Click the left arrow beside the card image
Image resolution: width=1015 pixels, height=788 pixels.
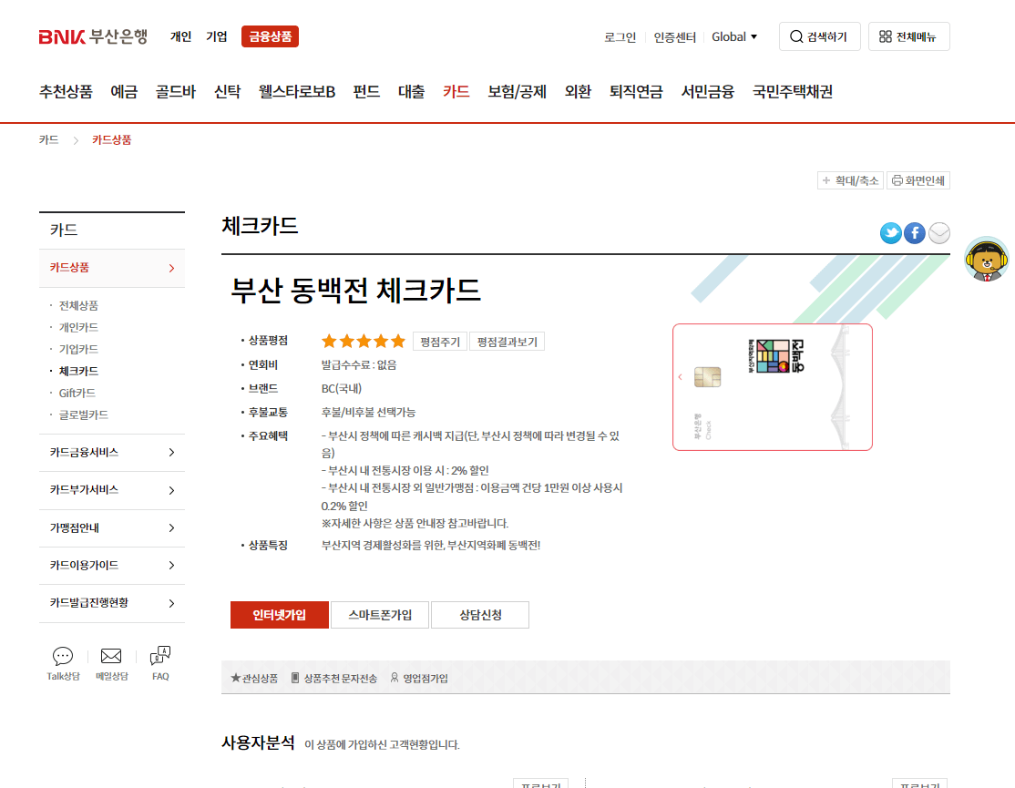679,374
